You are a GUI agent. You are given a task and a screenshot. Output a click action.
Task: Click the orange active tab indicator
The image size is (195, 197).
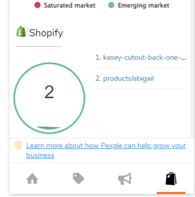click(171, 193)
